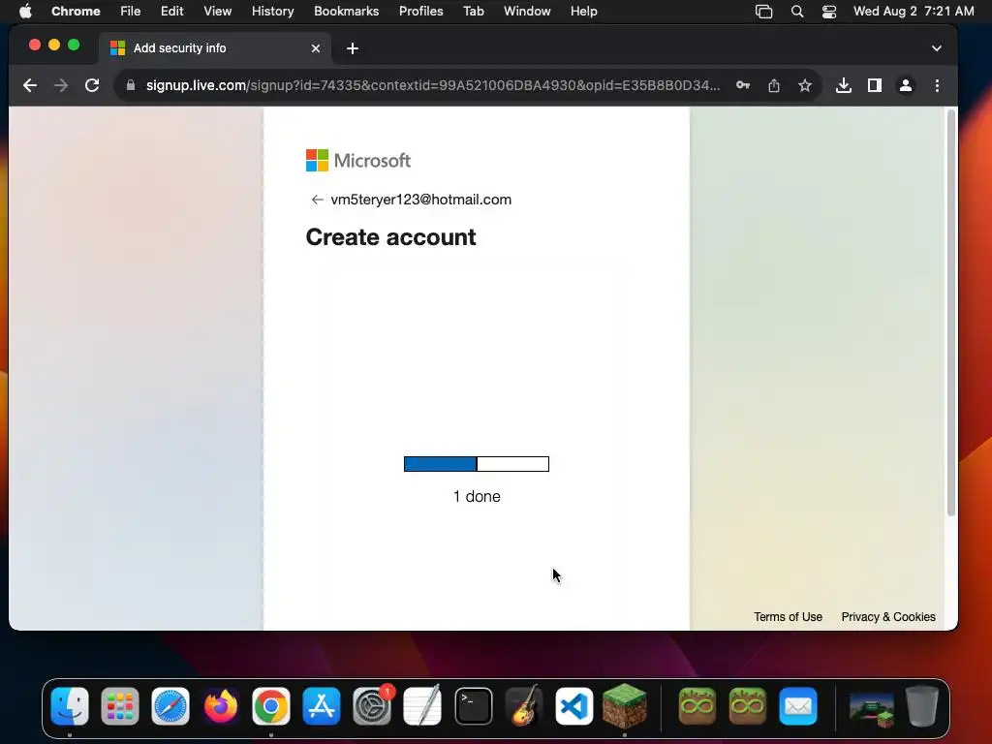The width and height of the screenshot is (992, 744).
Task: Open Minecraft grass block in dock
Action: (x=625, y=706)
